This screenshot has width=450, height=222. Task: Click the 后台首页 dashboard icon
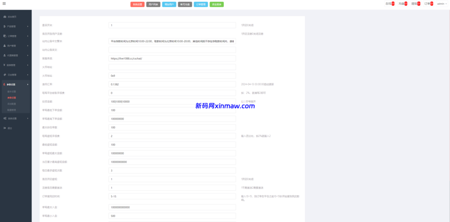[x=4, y=17]
